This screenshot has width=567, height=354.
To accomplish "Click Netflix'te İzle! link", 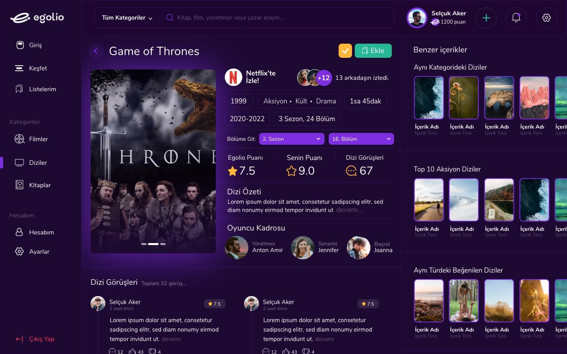I will pos(261,77).
